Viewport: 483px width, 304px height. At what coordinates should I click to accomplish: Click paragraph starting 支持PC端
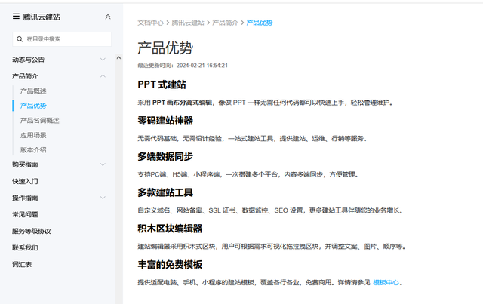[x=248, y=175]
